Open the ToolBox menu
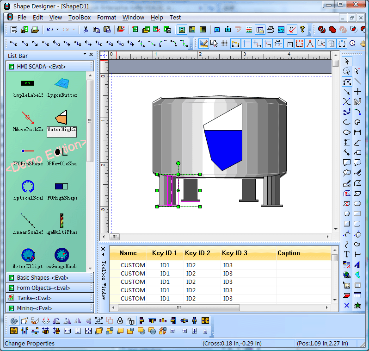This screenshot has height=351, width=369. pyautogui.click(x=80, y=17)
